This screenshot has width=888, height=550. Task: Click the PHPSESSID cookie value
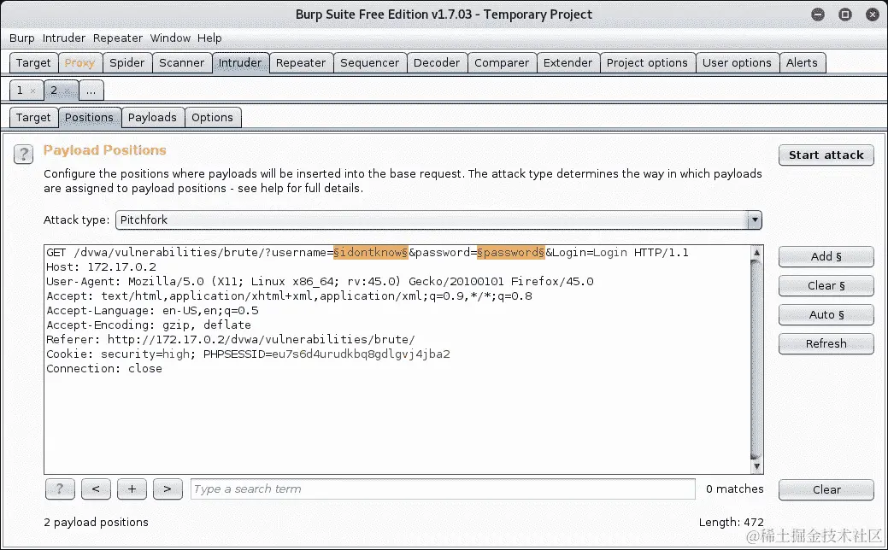361,354
